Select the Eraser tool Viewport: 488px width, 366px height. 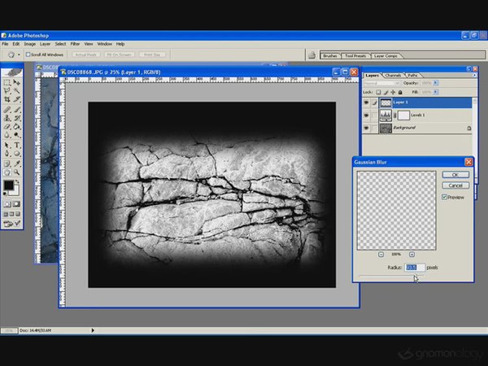[x=7, y=127]
